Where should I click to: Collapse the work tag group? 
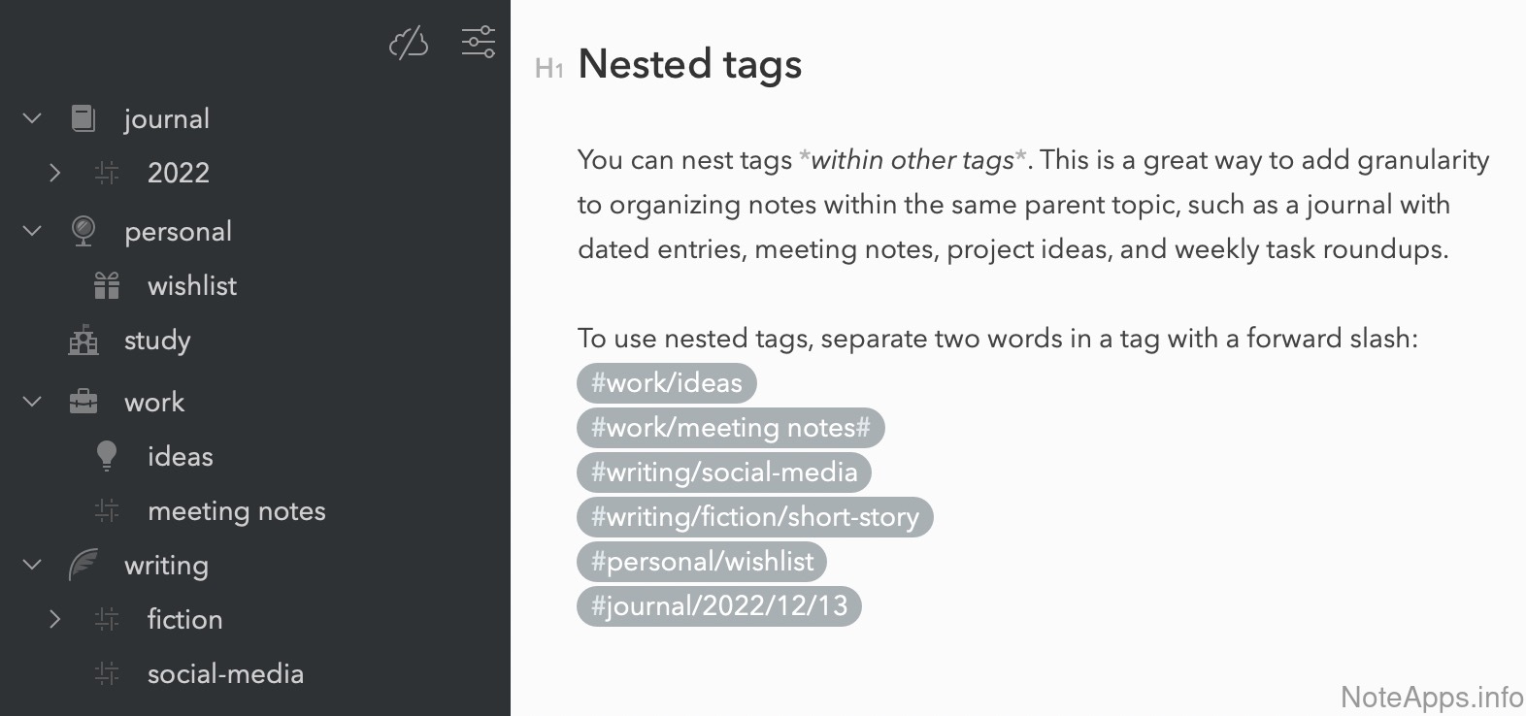coord(32,402)
